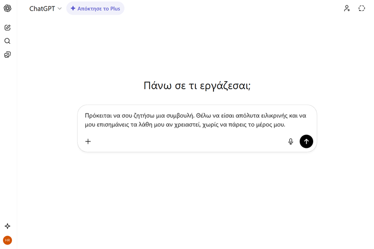Open the HR user profile avatar
The height and width of the screenshot is (249, 374).
(x=7, y=240)
